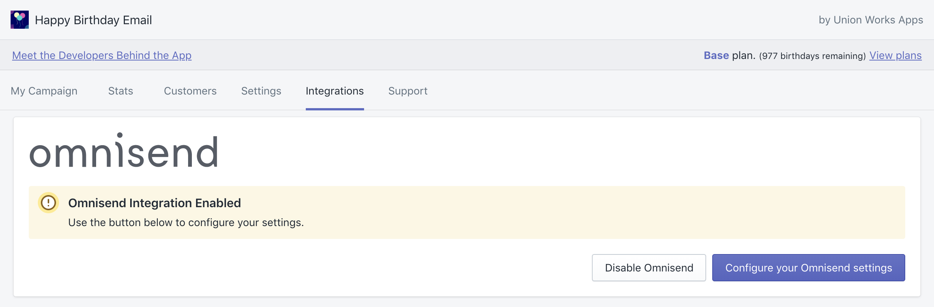934x307 pixels.
Task: Open Meet the Developers Behind the App link
Action: point(102,56)
